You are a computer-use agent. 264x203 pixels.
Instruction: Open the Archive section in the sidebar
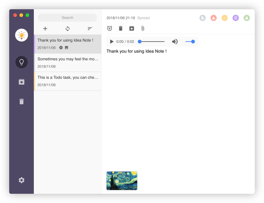(x=21, y=82)
